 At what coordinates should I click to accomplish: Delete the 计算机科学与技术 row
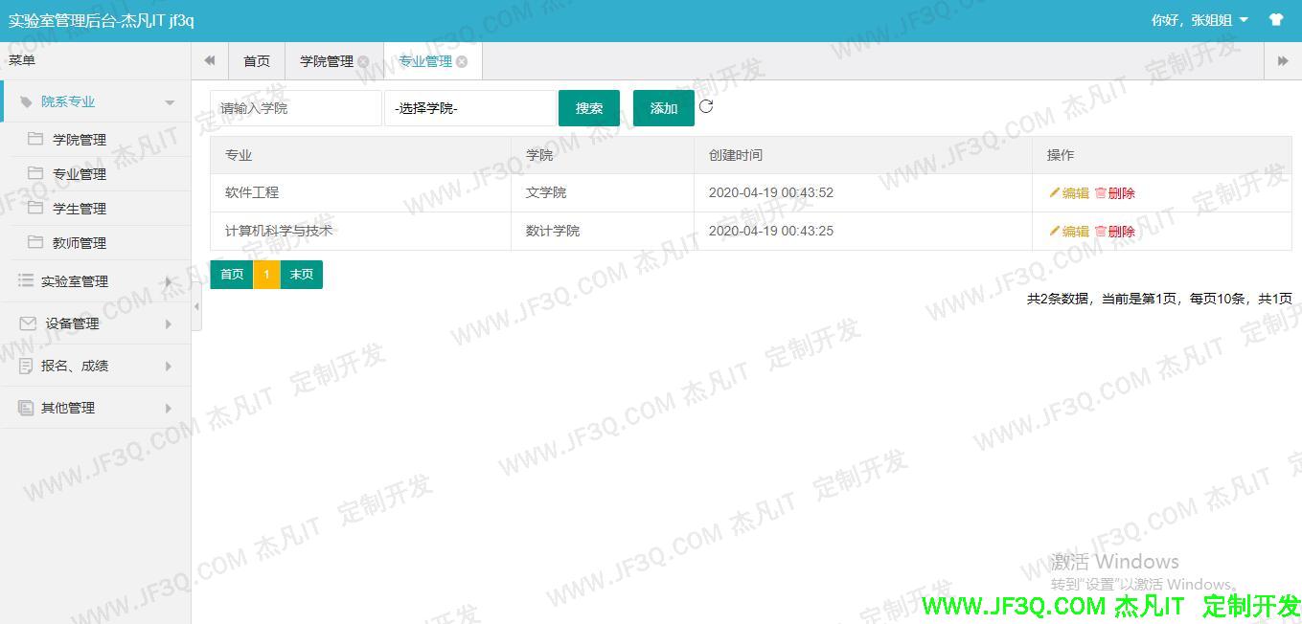[1115, 232]
